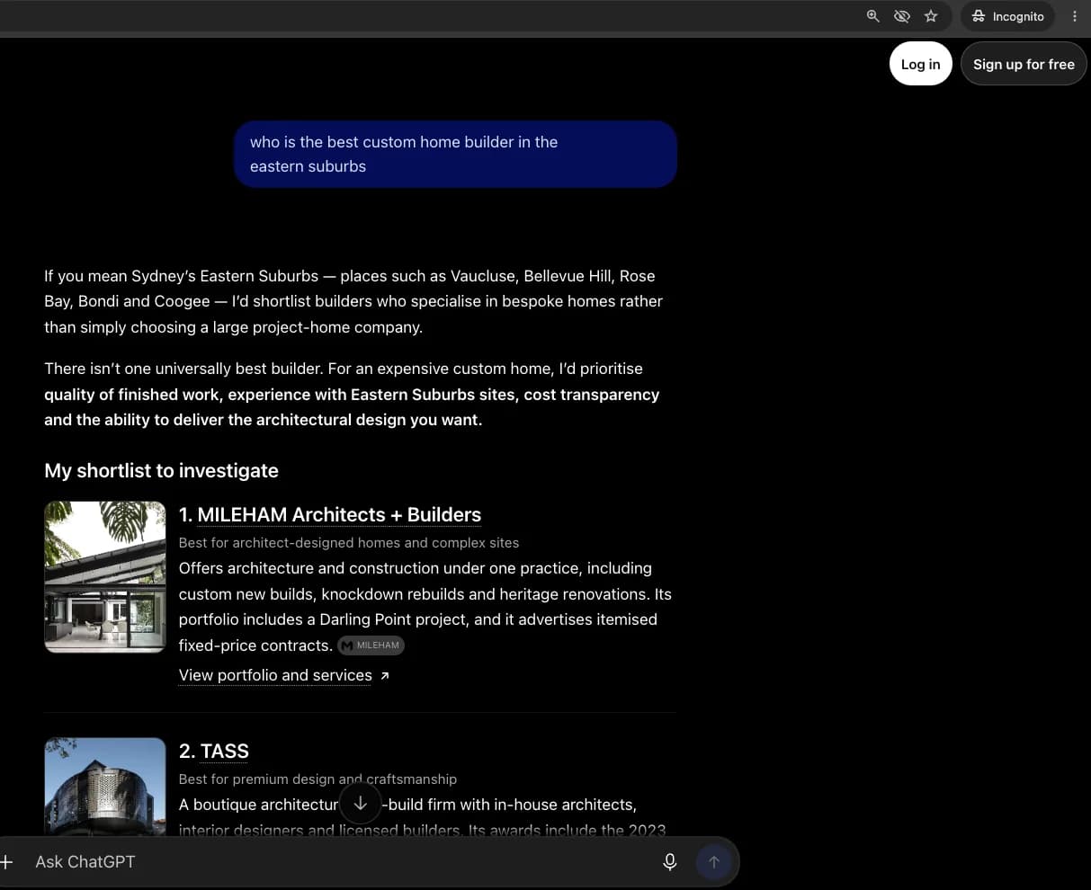Open the TASS building thumbnail image
The height and width of the screenshot is (890, 1091).
(105, 788)
